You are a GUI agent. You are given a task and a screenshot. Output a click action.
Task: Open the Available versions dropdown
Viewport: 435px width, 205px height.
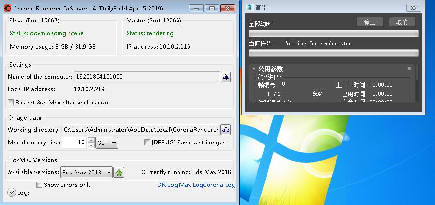point(87,172)
